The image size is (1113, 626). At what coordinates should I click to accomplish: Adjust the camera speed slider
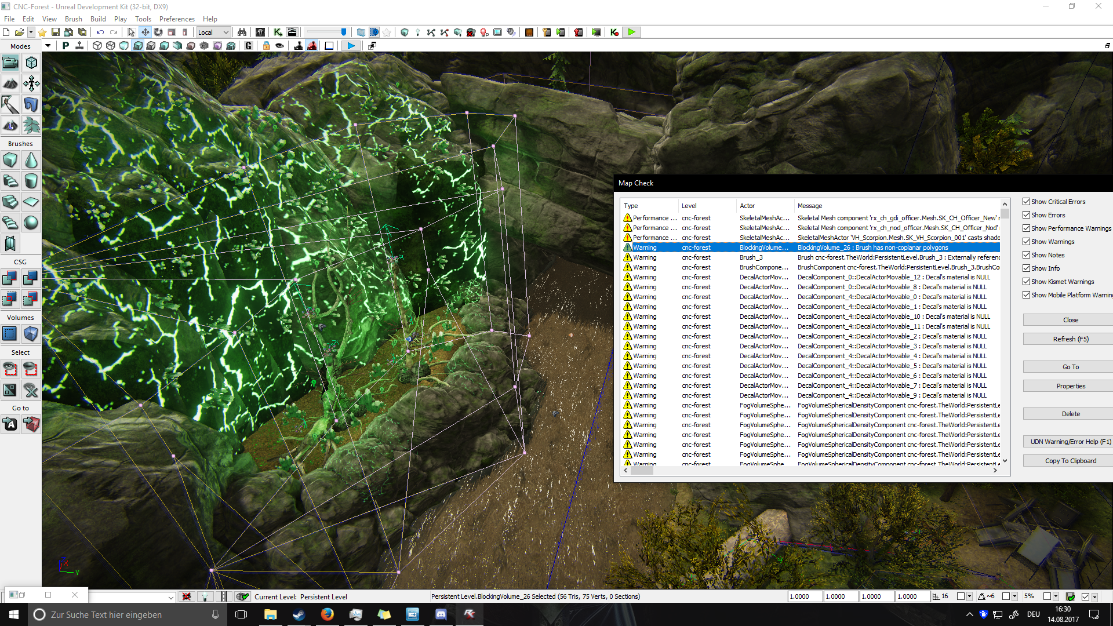click(x=326, y=32)
